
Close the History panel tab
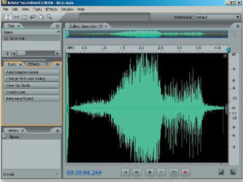(x=23, y=131)
